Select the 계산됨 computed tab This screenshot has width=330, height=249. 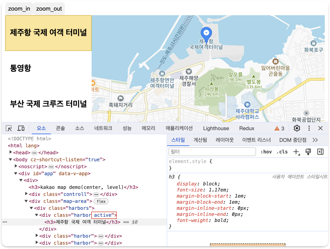pyautogui.click(x=200, y=140)
